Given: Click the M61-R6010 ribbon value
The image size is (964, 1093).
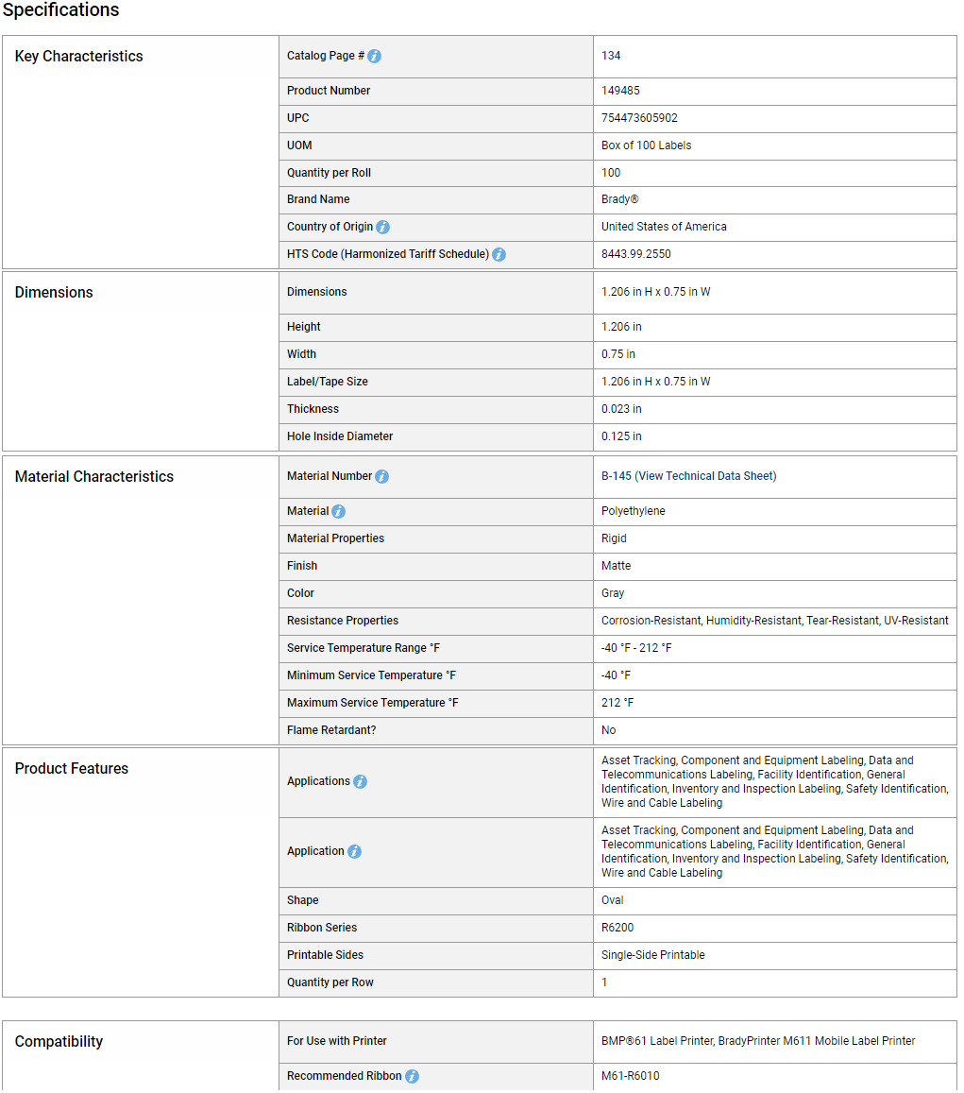Looking at the screenshot, I should click(630, 1076).
